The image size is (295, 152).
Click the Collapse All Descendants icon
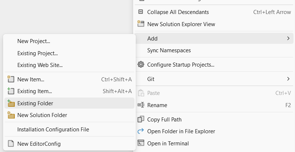pos(140,12)
